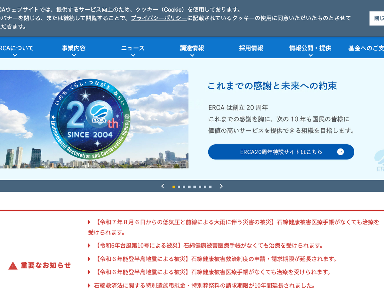Open the 採用情報 menu item

pyautogui.click(x=251, y=48)
